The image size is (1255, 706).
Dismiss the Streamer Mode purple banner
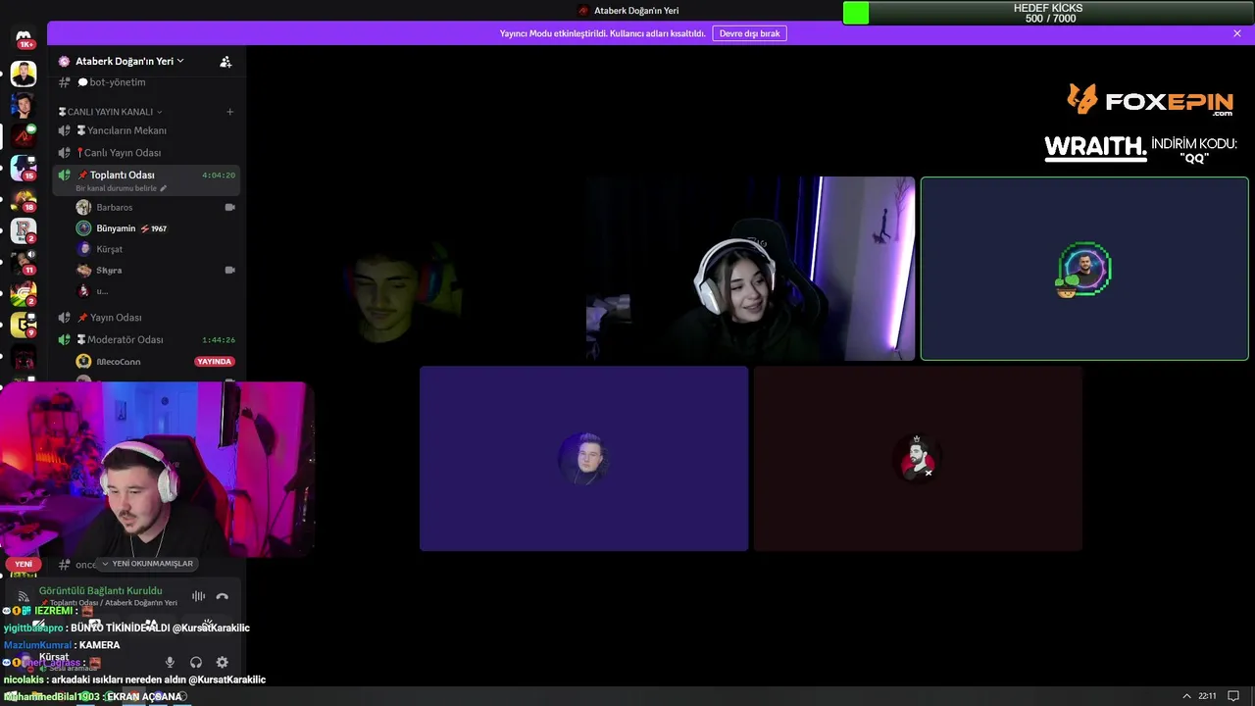(x=1237, y=33)
